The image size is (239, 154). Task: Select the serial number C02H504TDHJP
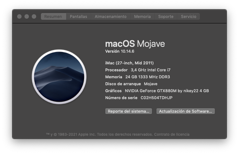coord(156,98)
